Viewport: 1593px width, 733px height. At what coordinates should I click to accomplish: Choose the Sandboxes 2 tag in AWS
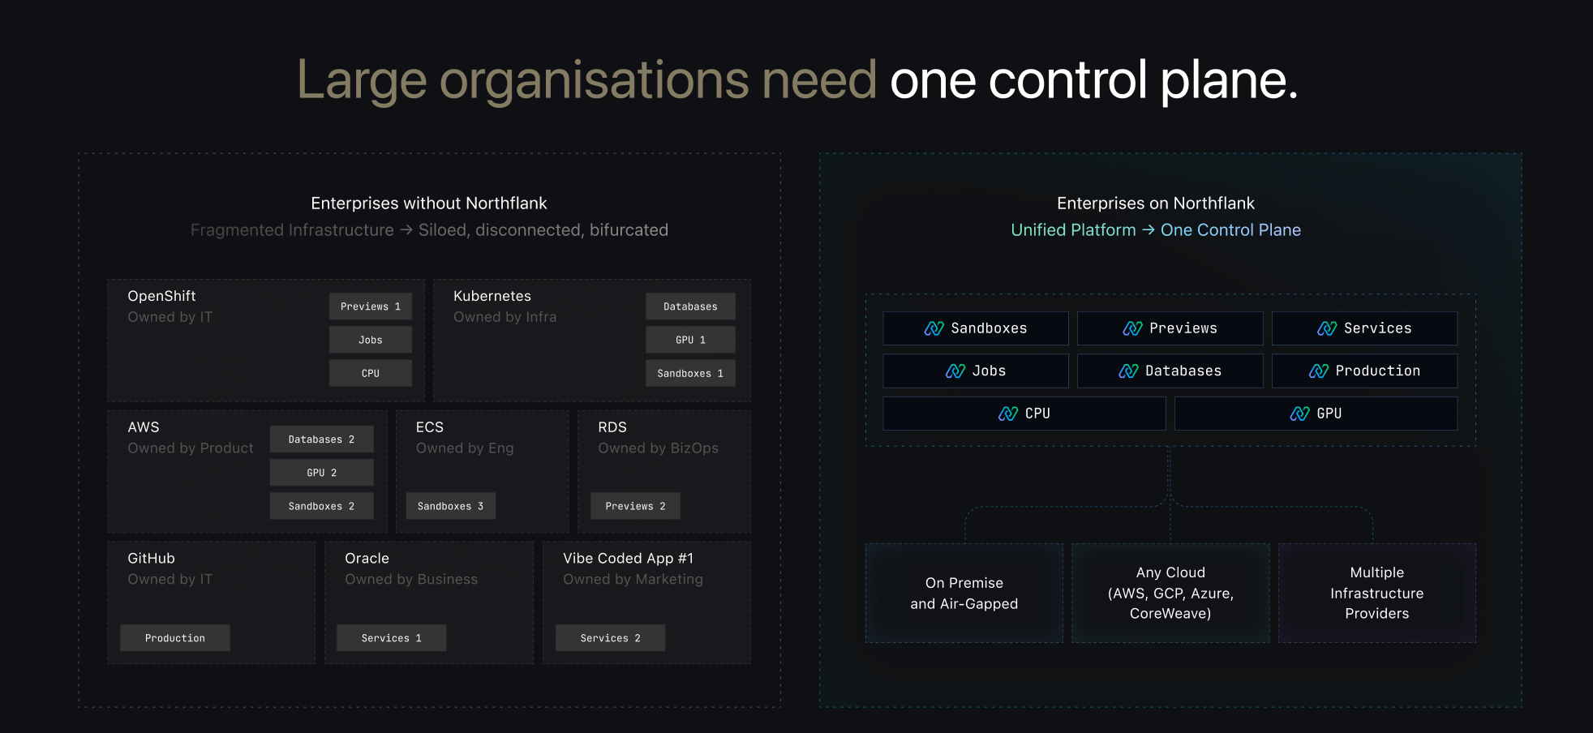click(x=321, y=506)
